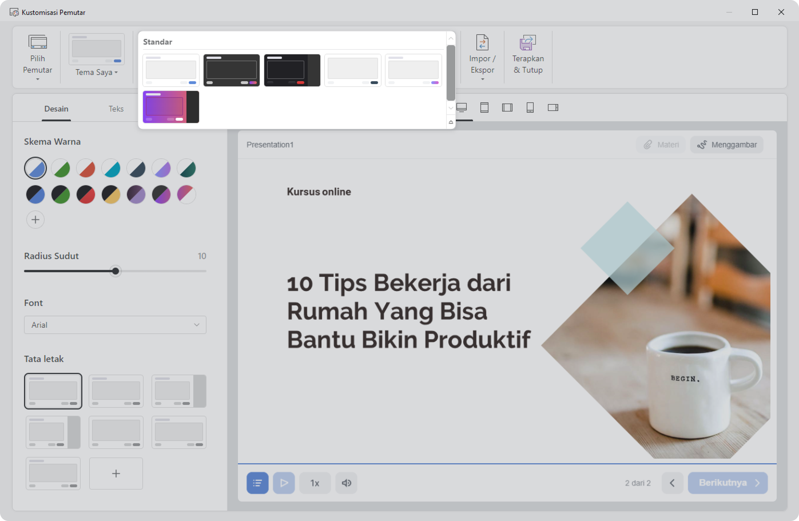
Task: Change the 1x playback speed
Action: (x=315, y=483)
